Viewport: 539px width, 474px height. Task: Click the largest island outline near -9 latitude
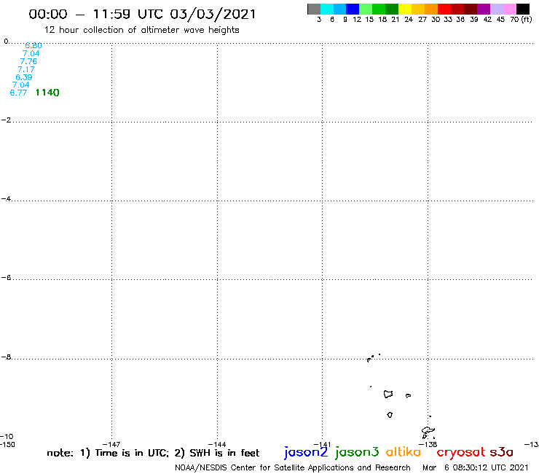coord(388,394)
